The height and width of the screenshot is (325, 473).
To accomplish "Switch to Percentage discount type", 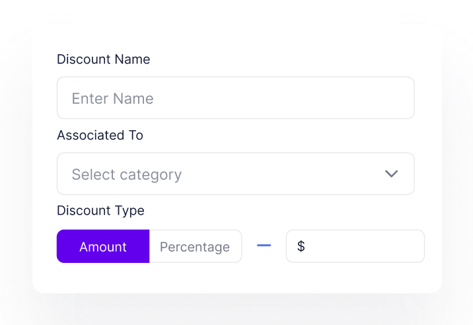I will (x=195, y=247).
